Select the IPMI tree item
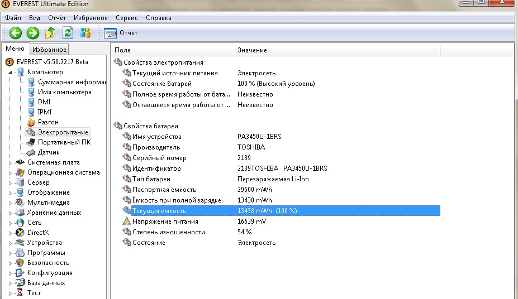518x299 pixels. click(45, 112)
